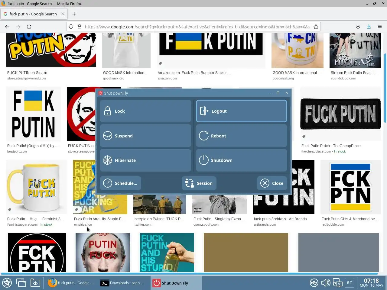Click the USB devices tray icon
Viewport: 387px width, 290px height.
pos(314,283)
